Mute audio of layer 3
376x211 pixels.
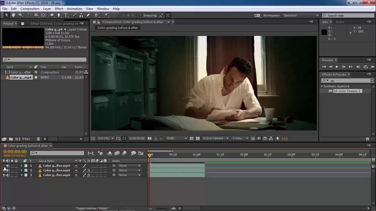click(8, 175)
